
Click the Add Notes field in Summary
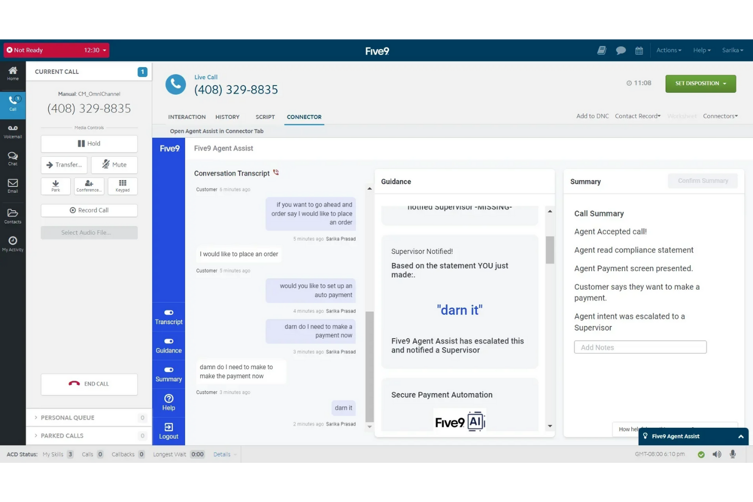pos(640,347)
